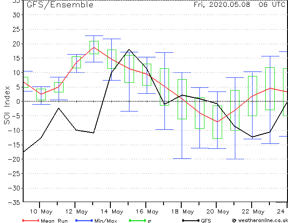Viewport: 288px width, 223px height.
Task: Click the y-axis value -35
Action: click(x=14, y=203)
